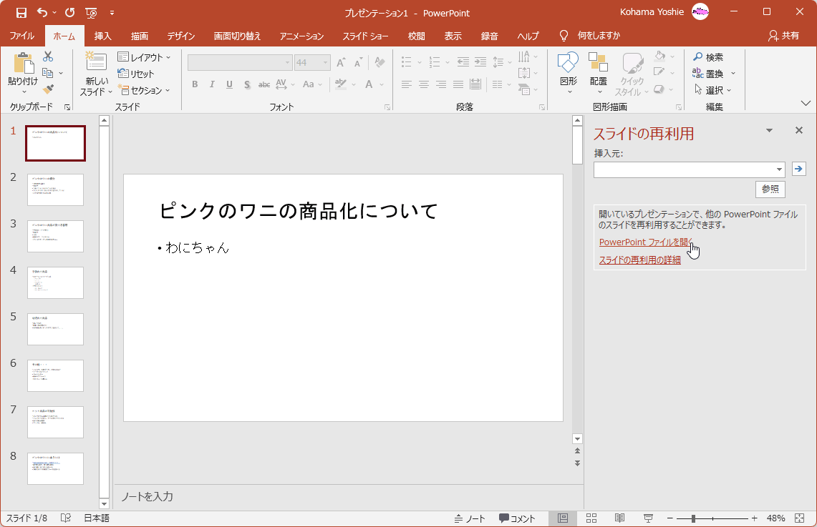This screenshot has width=817, height=527.
Task: Open the 'PowerPoint ファイルを開く' link
Action: pos(645,242)
